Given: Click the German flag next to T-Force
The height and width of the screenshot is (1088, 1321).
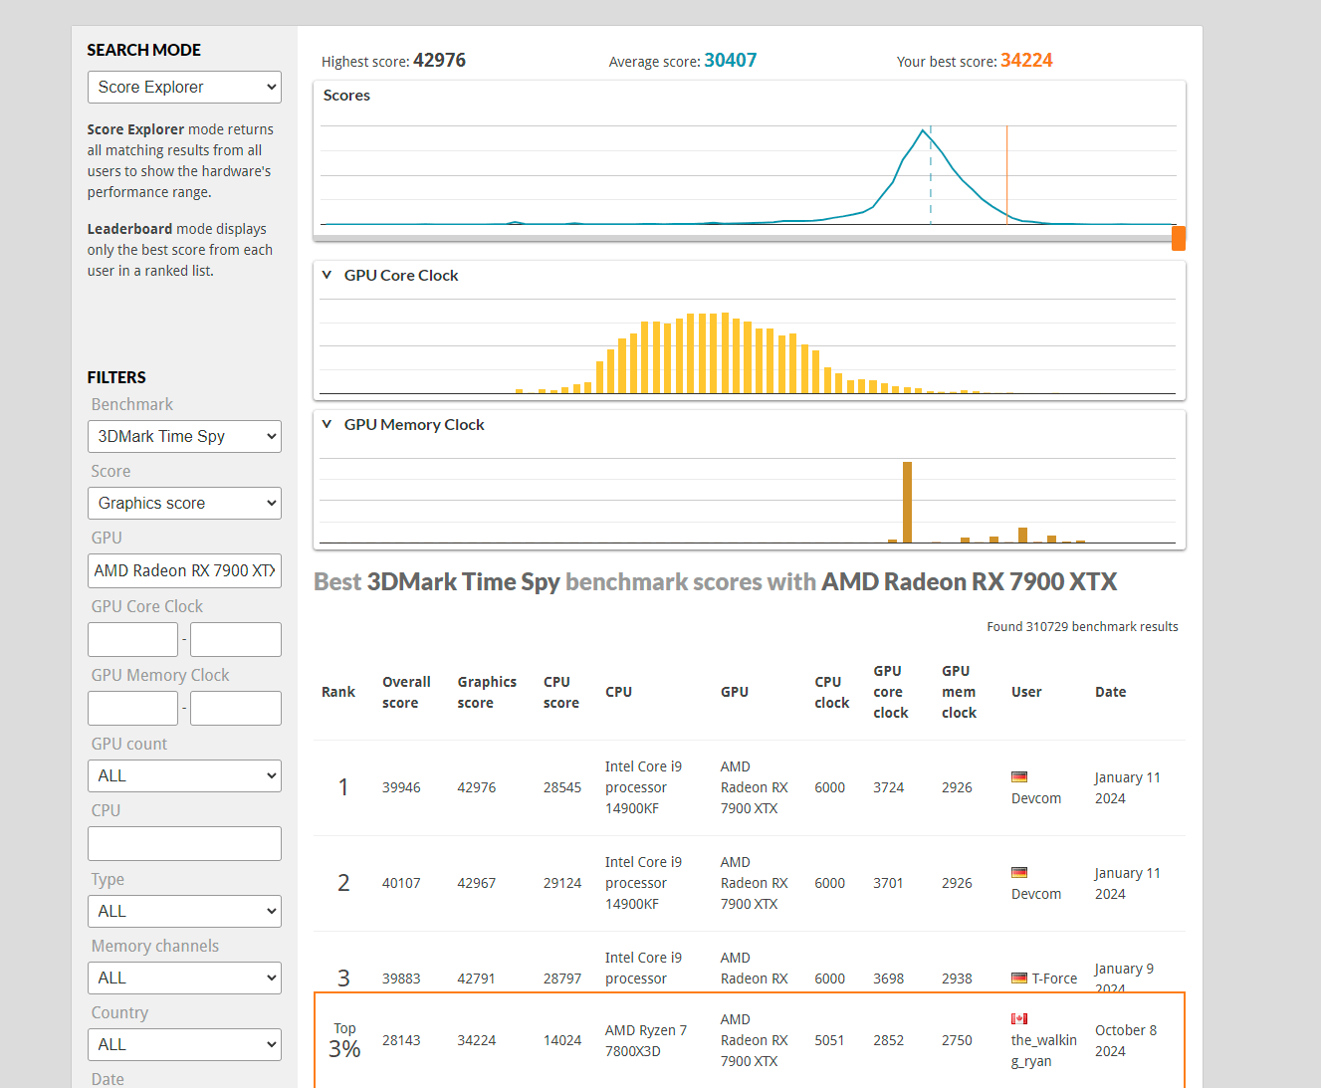Looking at the screenshot, I should coord(1018,979).
